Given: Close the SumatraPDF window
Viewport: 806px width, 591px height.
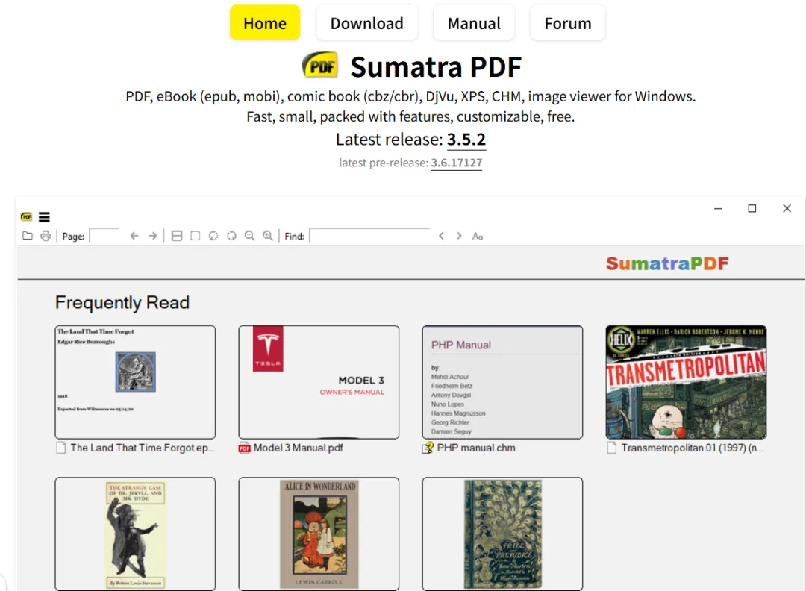Looking at the screenshot, I should [x=787, y=209].
